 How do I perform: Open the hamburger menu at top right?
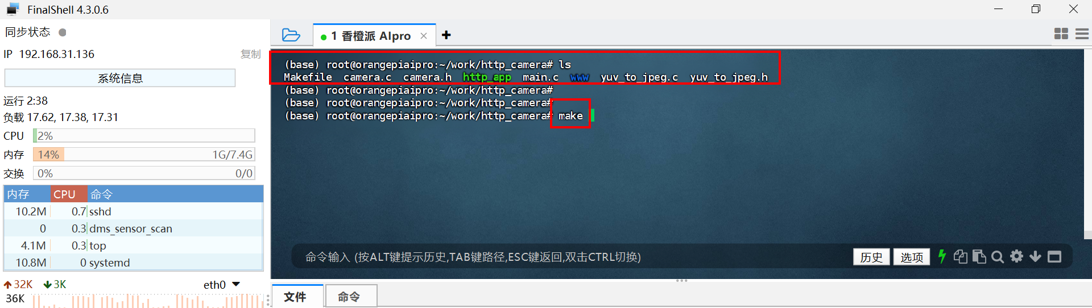[1082, 34]
